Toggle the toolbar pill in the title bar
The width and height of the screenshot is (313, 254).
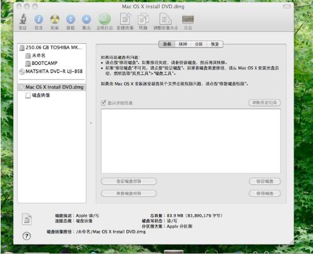tap(287, 6)
